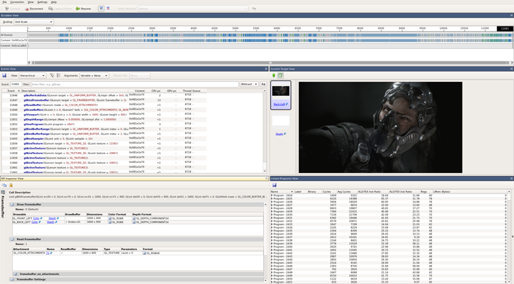This screenshot has height=284, width=514.
Task: Open the Scaling Unit Scale dropdown
Action: (33, 22)
